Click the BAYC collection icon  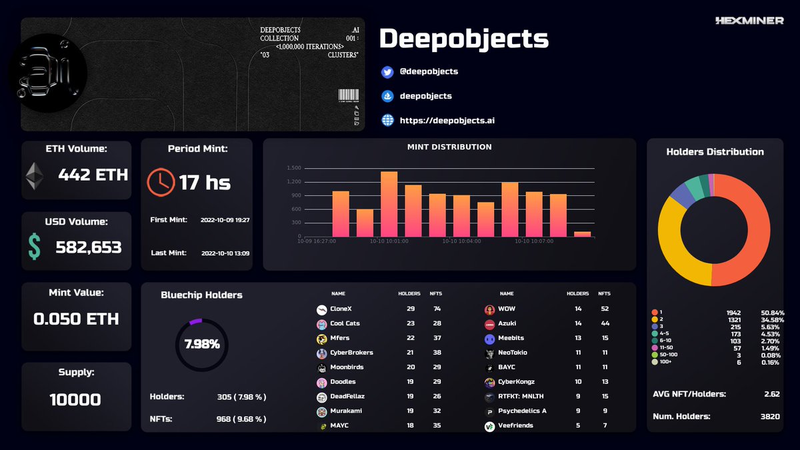[x=490, y=368]
